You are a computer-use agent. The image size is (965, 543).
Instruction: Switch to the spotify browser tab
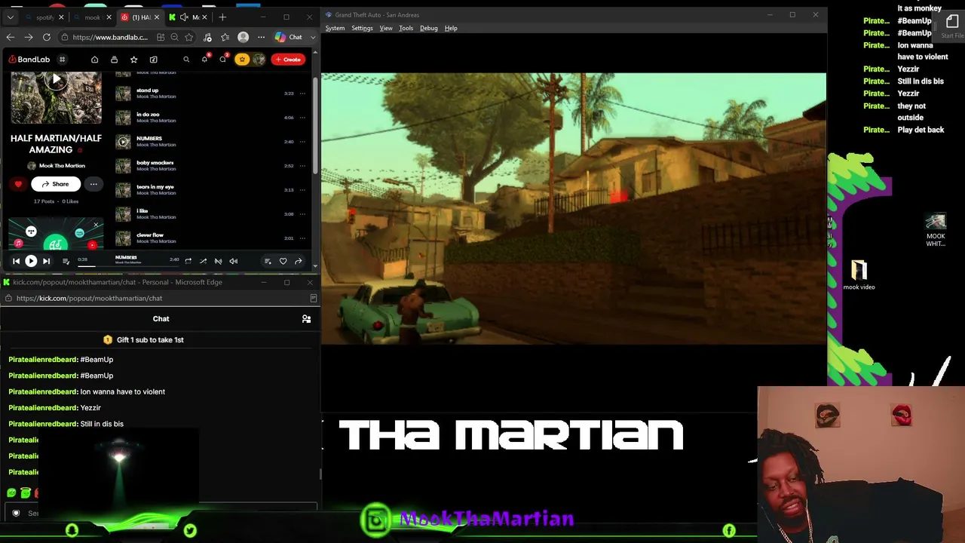(44, 17)
